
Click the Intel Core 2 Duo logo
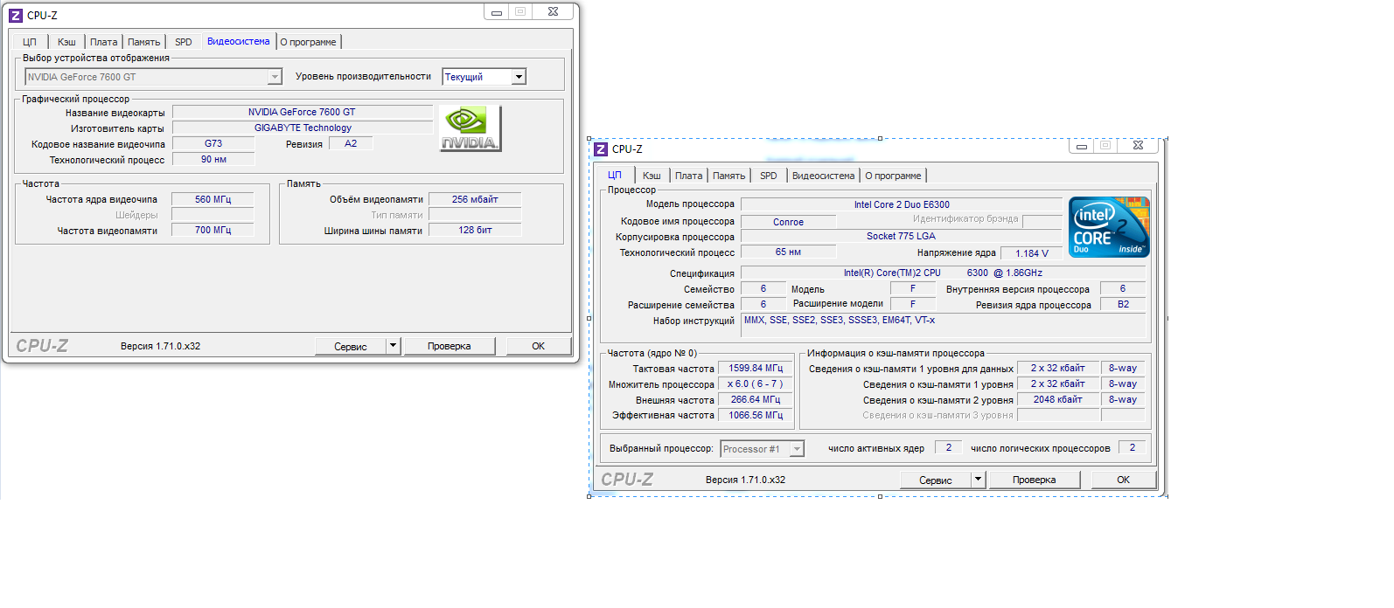1109,227
